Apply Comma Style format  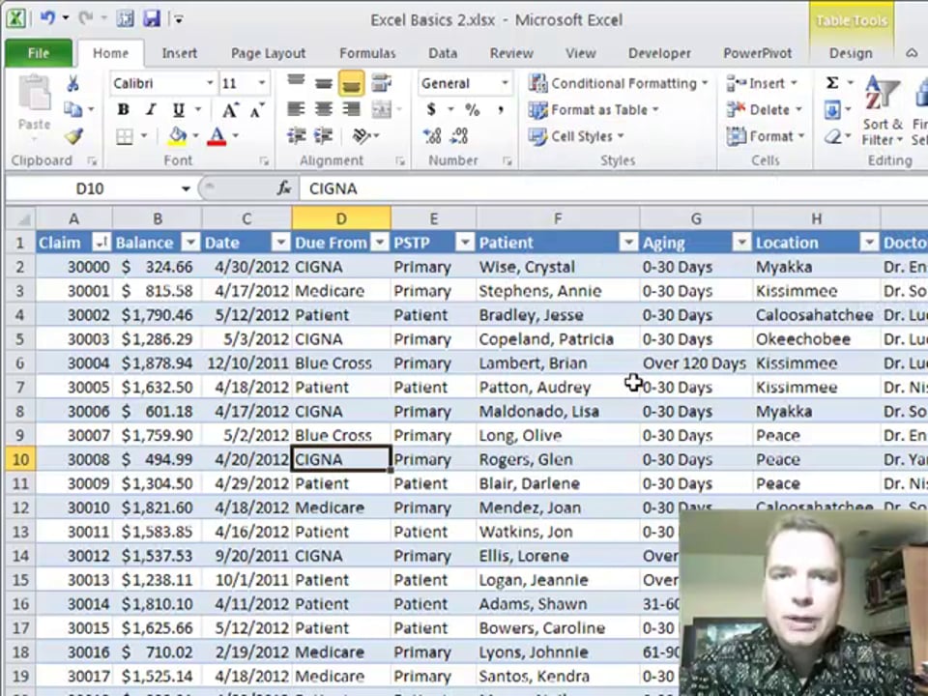pyautogui.click(x=501, y=109)
